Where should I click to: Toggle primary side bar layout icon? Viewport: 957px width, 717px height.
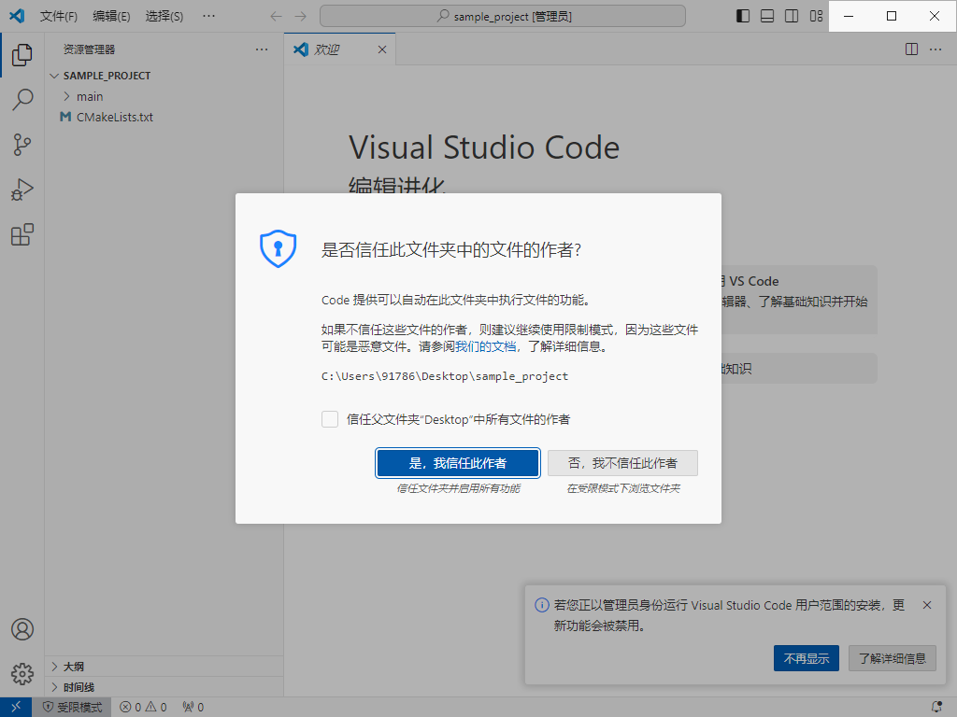(743, 16)
